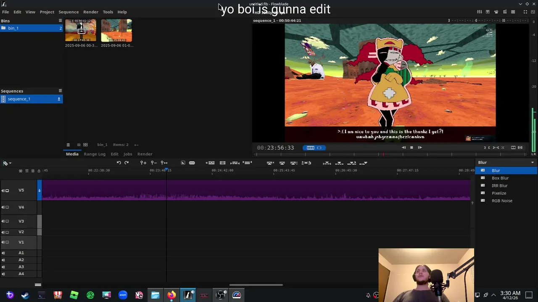The height and width of the screenshot is (302, 538).
Task: Open the Render menu
Action: click(x=91, y=12)
